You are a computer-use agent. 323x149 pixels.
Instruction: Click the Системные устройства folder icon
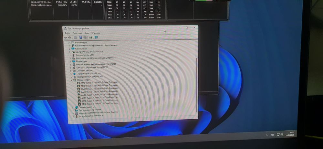click(x=77, y=110)
